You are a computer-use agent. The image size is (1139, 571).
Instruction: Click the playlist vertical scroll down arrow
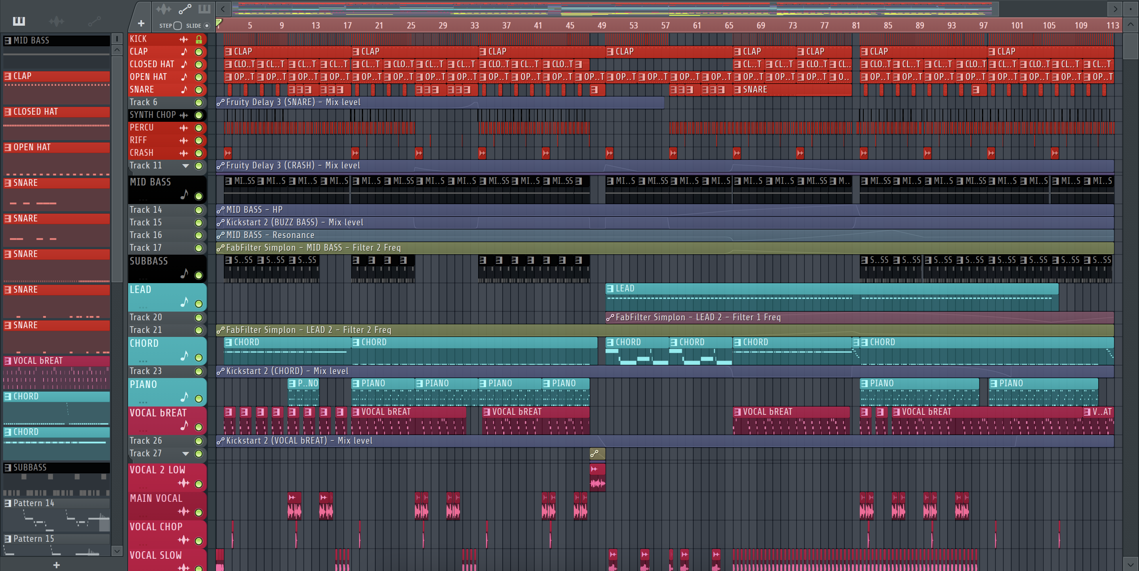(1131, 564)
